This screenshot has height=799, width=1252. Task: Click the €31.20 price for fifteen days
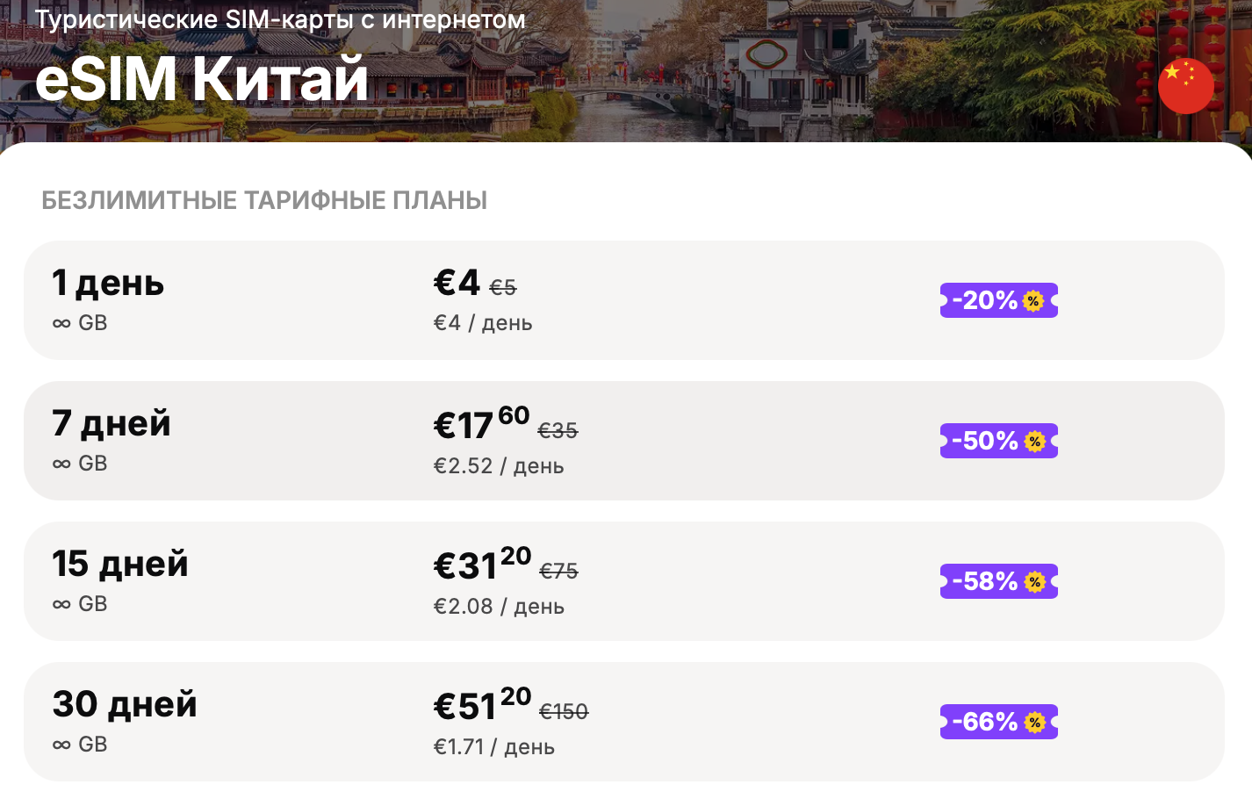click(482, 564)
